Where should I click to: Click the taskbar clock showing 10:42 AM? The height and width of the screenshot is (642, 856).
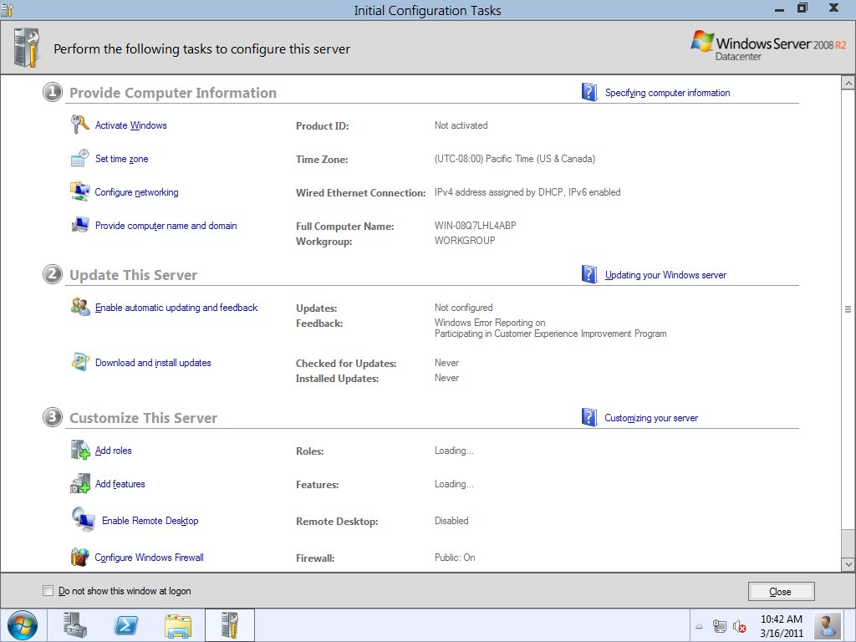click(781, 626)
